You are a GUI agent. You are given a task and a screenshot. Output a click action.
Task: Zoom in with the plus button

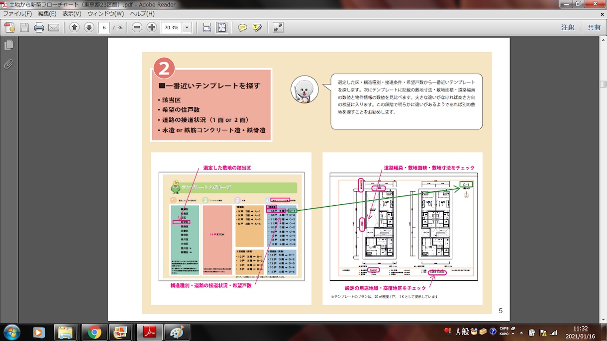pyautogui.click(x=152, y=27)
